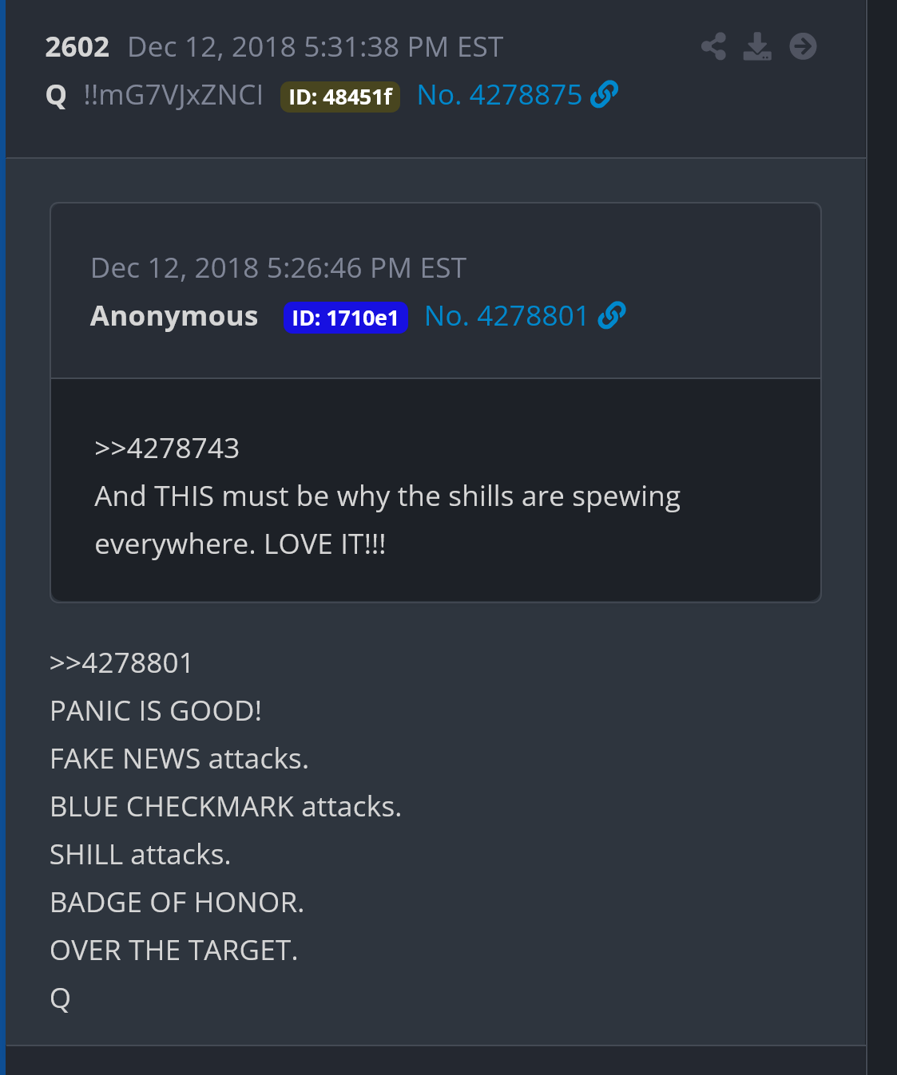
Task: Select post number 2602 heading
Action: coord(77,47)
